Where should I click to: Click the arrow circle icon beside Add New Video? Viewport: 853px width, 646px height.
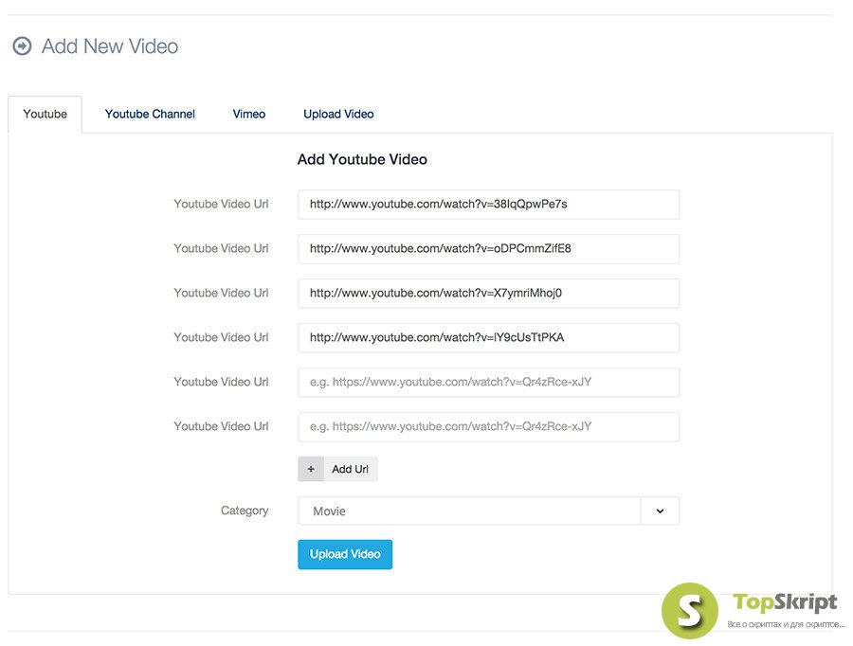coord(23,46)
